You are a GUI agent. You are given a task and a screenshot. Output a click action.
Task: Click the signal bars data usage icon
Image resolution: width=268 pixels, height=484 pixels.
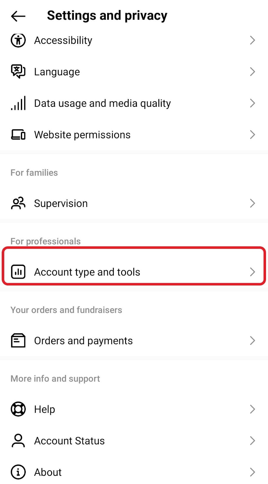[18, 103]
